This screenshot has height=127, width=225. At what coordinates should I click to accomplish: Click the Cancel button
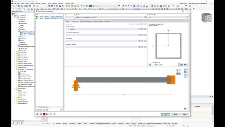click(x=175, y=114)
